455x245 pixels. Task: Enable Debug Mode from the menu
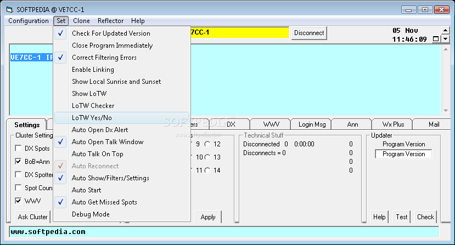(122, 214)
